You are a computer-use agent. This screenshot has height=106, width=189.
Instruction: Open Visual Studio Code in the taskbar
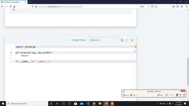tap(88, 103)
